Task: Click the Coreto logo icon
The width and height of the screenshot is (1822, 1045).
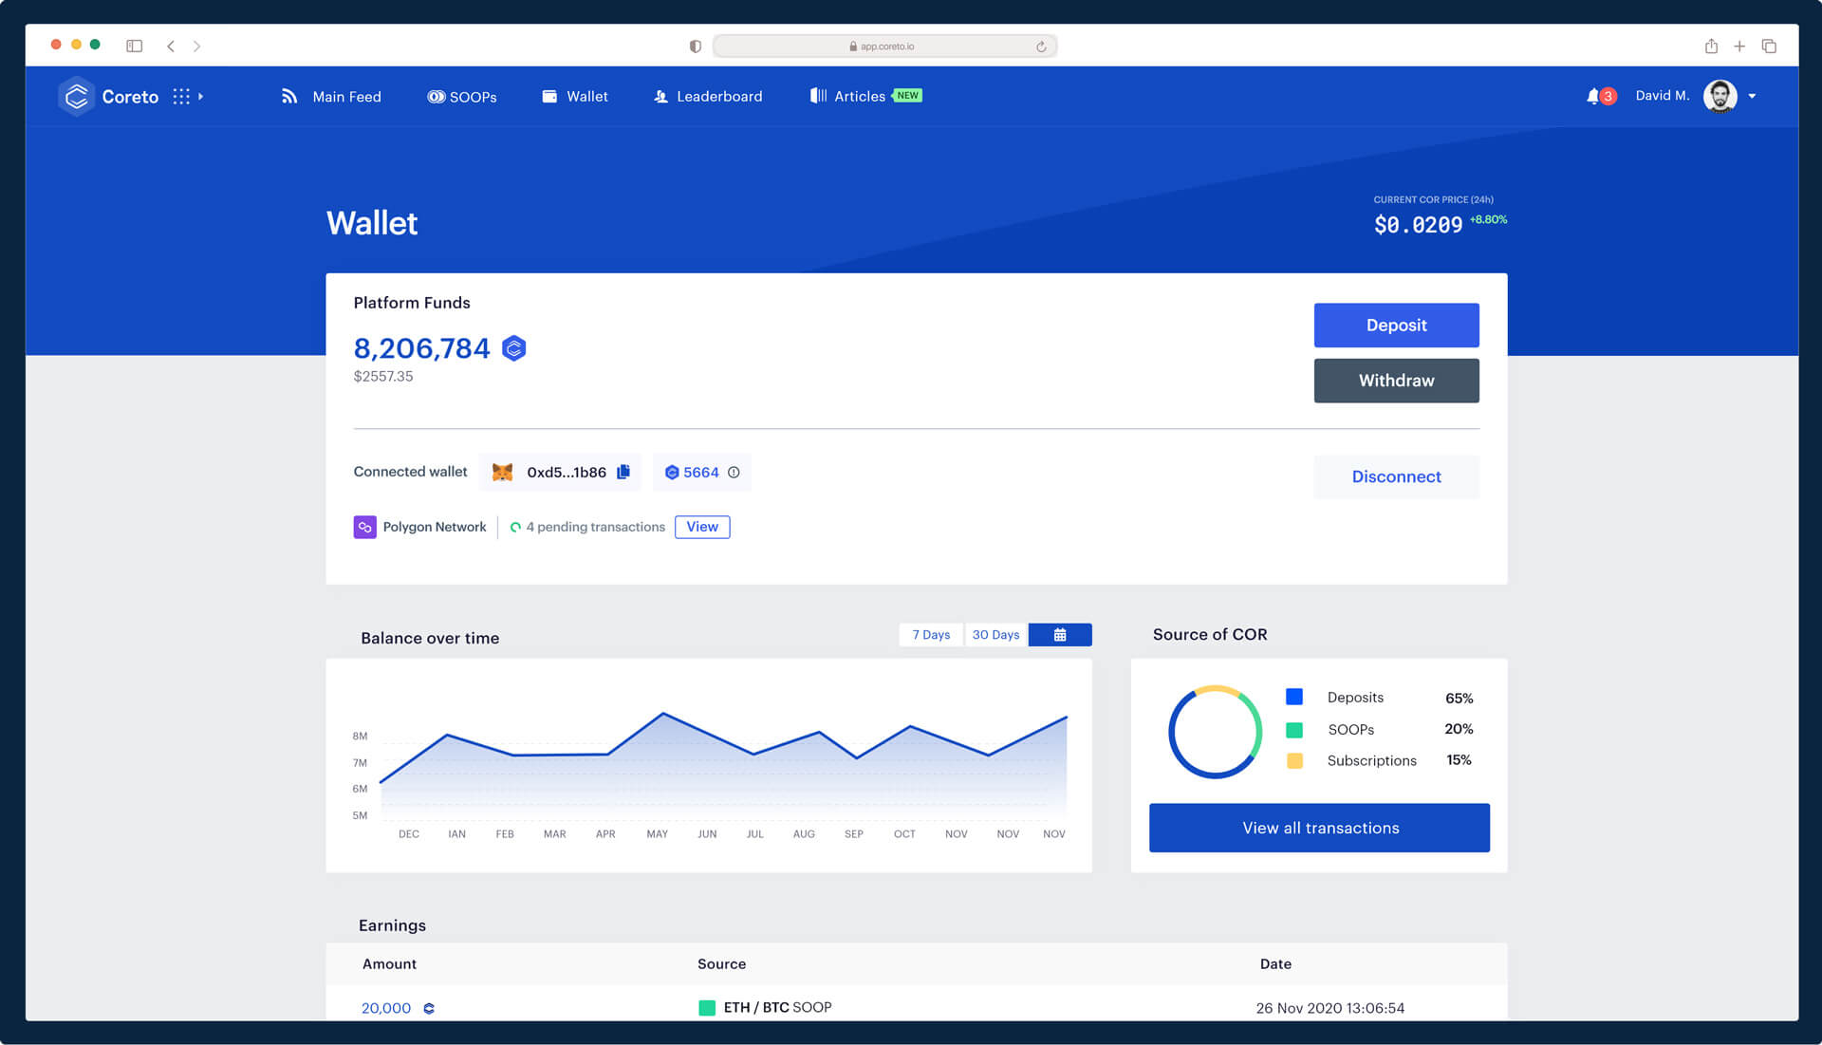Action: pos(77,96)
